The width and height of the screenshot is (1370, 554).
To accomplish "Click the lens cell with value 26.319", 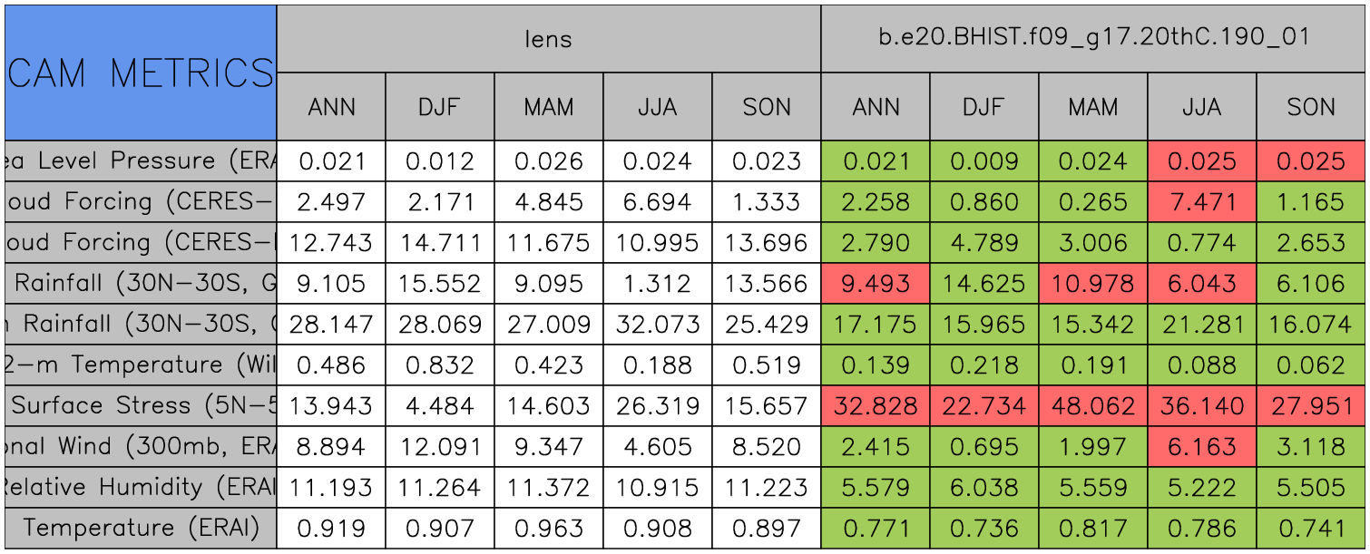I will [x=658, y=405].
